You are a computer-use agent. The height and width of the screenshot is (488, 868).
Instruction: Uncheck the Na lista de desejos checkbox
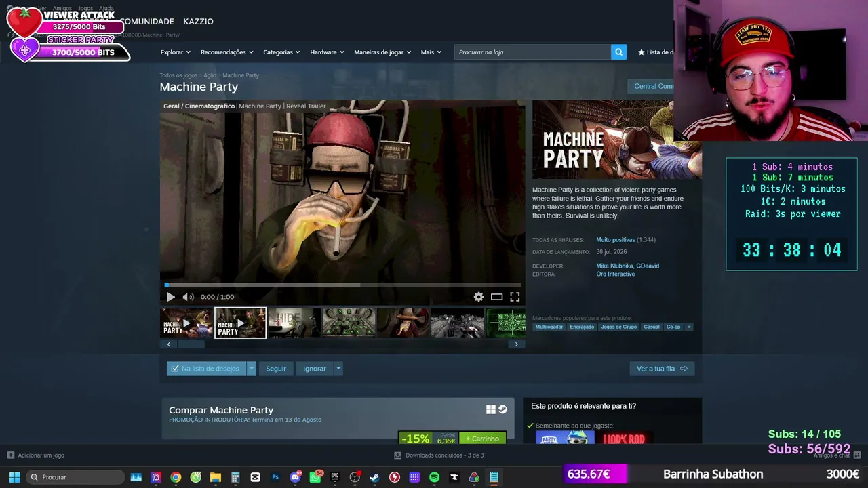click(175, 369)
